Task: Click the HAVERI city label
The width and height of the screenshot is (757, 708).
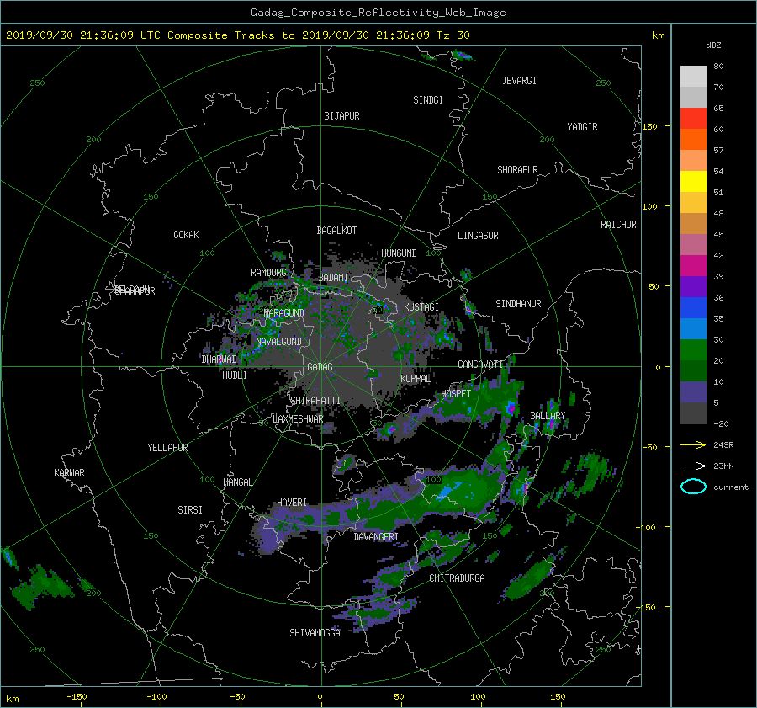Action: [292, 503]
